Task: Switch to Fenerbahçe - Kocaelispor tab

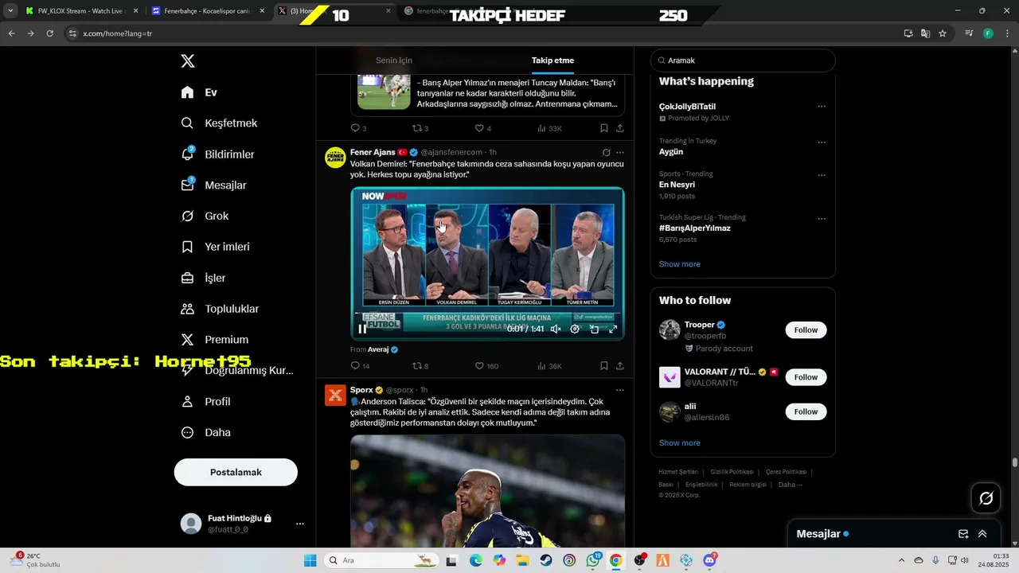Action: [207, 11]
